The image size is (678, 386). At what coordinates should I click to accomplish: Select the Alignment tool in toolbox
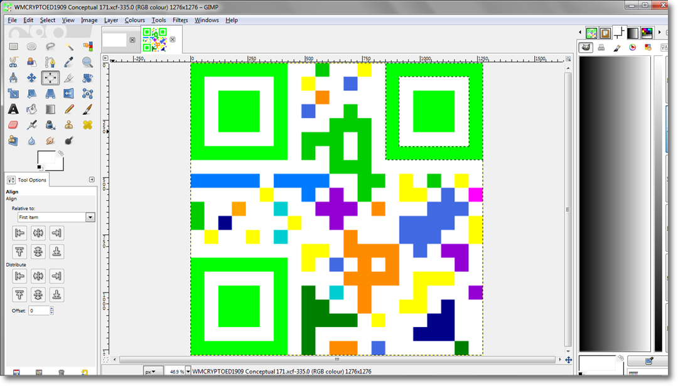[50, 78]
